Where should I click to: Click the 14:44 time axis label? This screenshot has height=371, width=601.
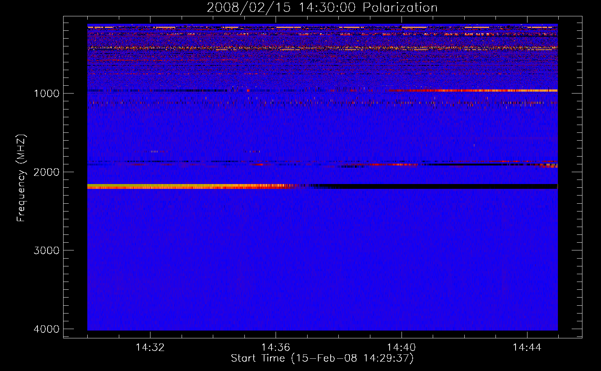pos(527,348)
